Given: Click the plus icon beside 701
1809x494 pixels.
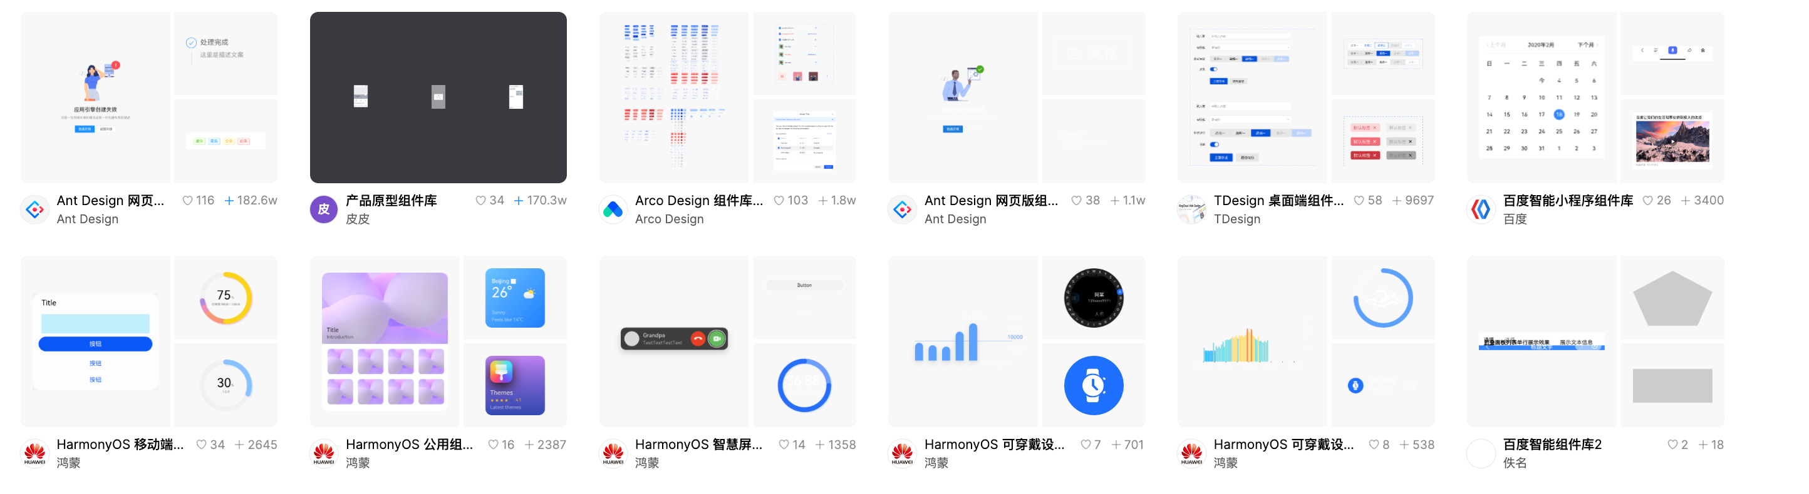Looking at the screenshot, I should click(1116, 444).
